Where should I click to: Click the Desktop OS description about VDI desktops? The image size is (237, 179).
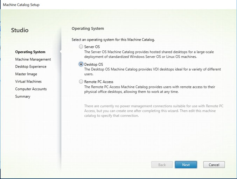[153, 72]
